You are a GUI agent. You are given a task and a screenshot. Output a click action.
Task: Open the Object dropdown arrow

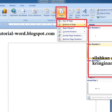107,17
